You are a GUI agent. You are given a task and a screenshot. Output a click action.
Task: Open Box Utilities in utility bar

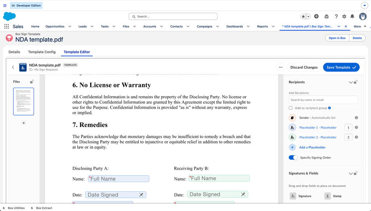coord(13,208)
